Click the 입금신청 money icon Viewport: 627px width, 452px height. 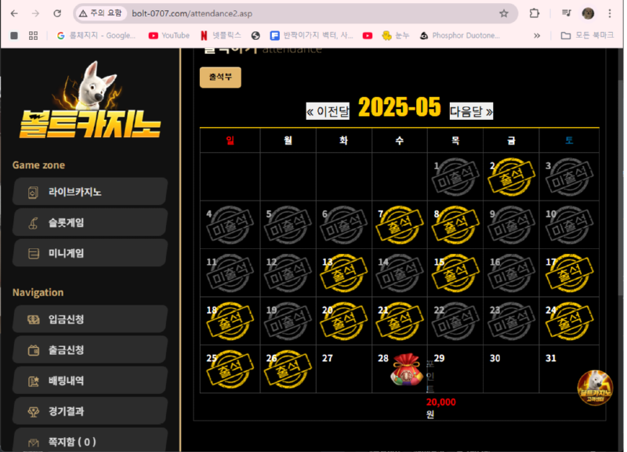point(34,320)
